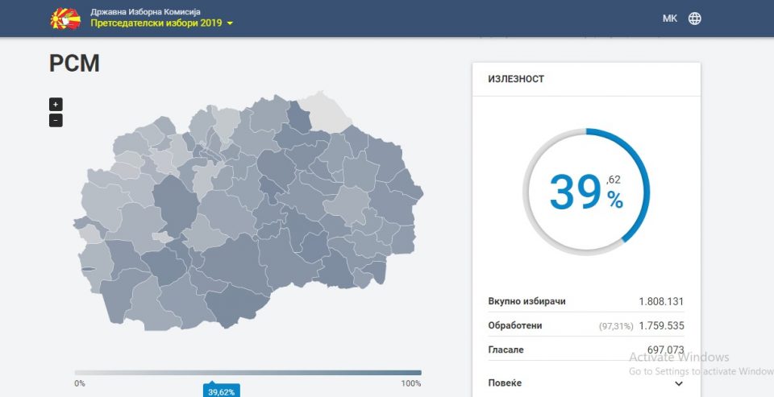Click the Државна Изборна Комисија title
The image size is (774, 397).
tap(146, 12)
